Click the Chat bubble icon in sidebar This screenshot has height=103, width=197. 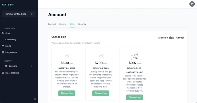(3, 33)
